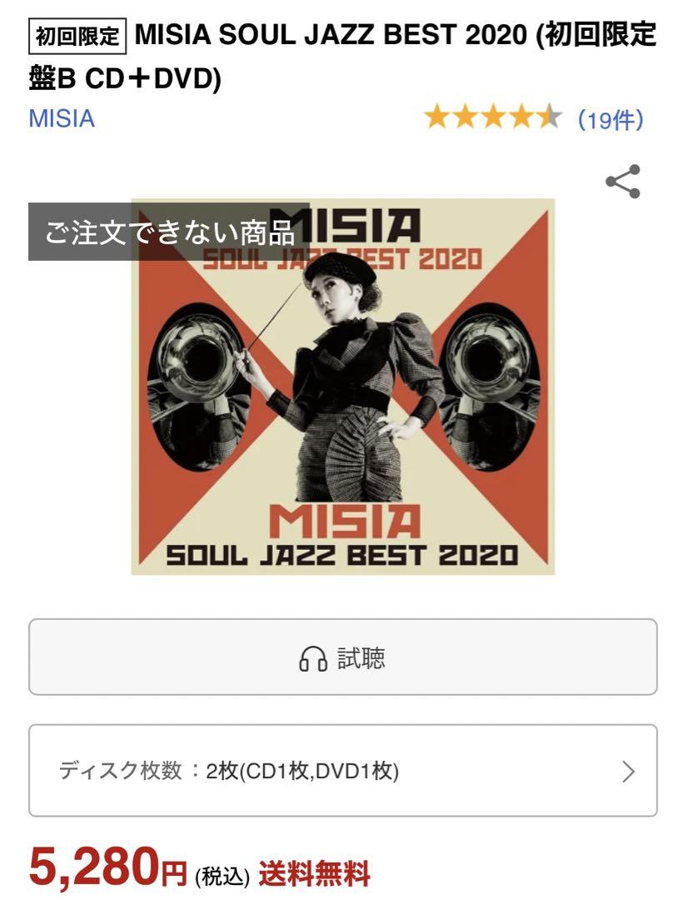Click the (税込) tax-included note
687x900 pixels.
(x=222, y=877)
